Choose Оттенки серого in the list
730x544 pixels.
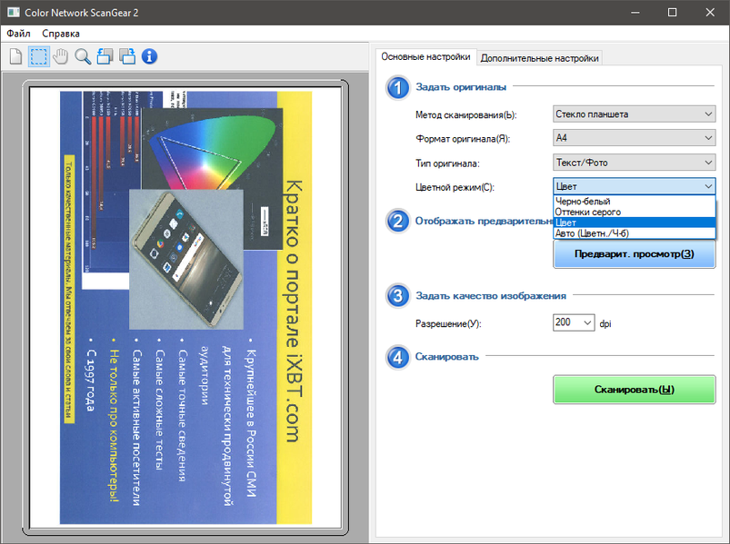tap(635, 212)
